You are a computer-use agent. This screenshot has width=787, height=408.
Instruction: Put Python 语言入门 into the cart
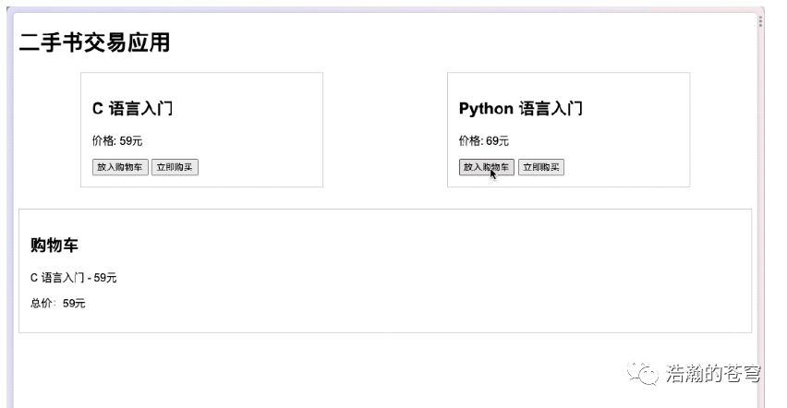point(486,167)
